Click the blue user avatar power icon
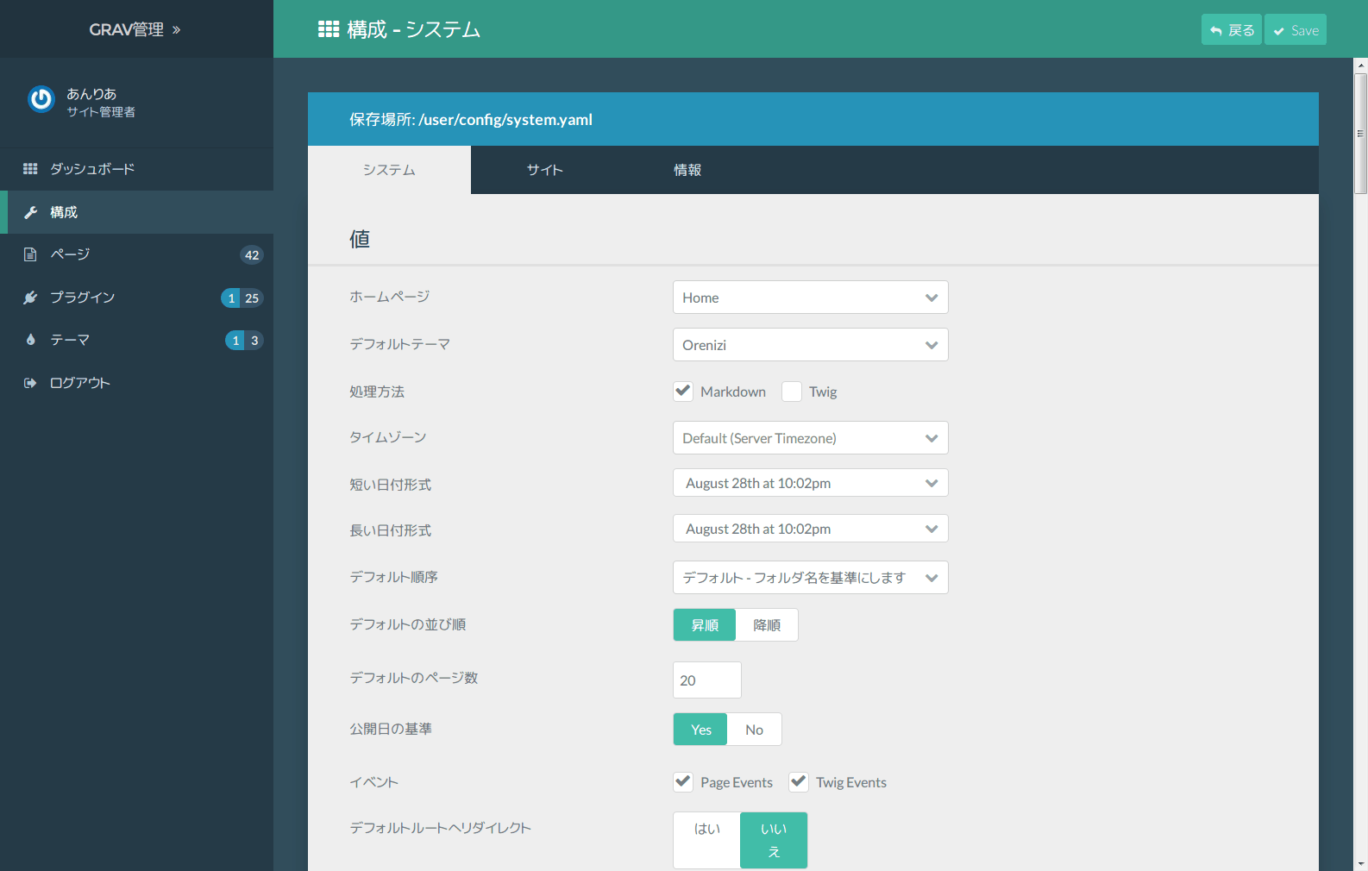This screenshot has height=871, width=1368. coord(41,100)
